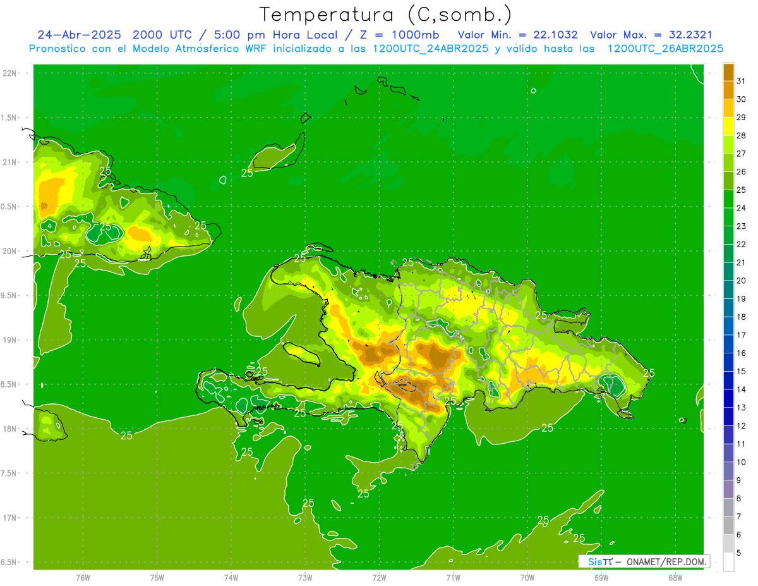Click the legend value "29"
Viewport: 758px width, 586px height.
click(742, 118)
